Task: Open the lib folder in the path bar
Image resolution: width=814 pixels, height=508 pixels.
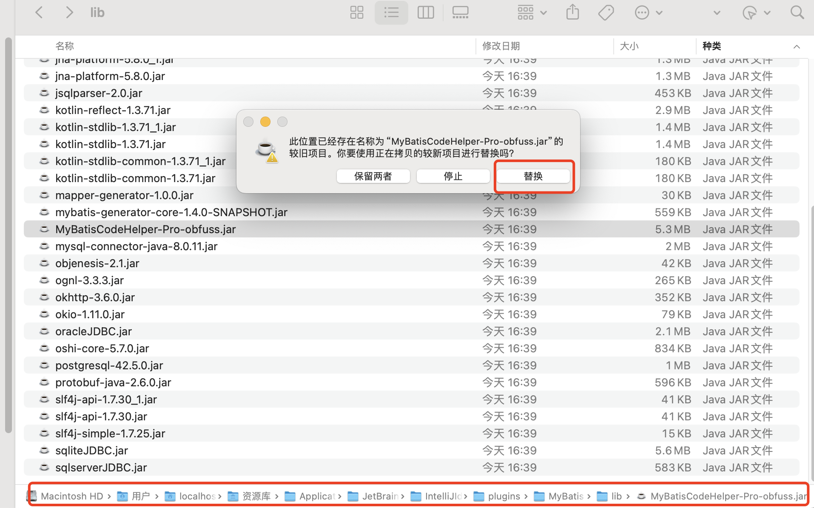Action: click(x=609, y=496)
